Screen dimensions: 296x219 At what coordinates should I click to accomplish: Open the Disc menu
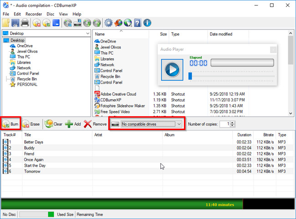51,14
